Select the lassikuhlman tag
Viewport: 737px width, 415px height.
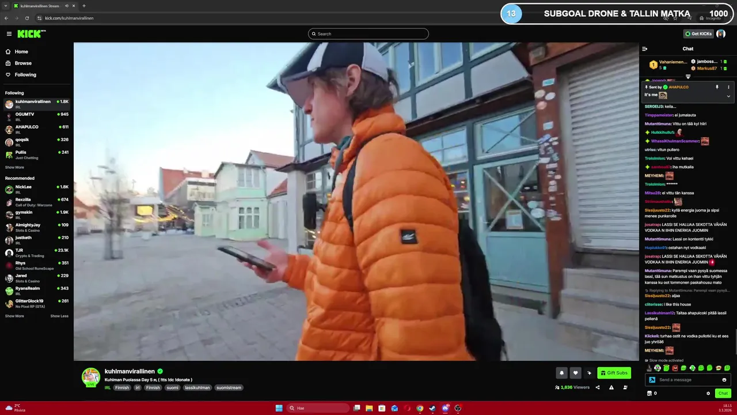tap(197, 388)
